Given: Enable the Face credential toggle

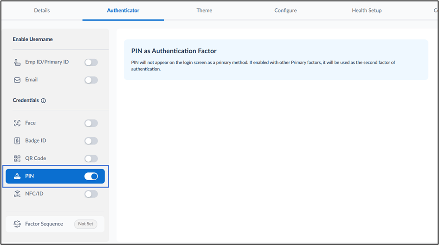Looking at the screenshot, I should [91, 123].
